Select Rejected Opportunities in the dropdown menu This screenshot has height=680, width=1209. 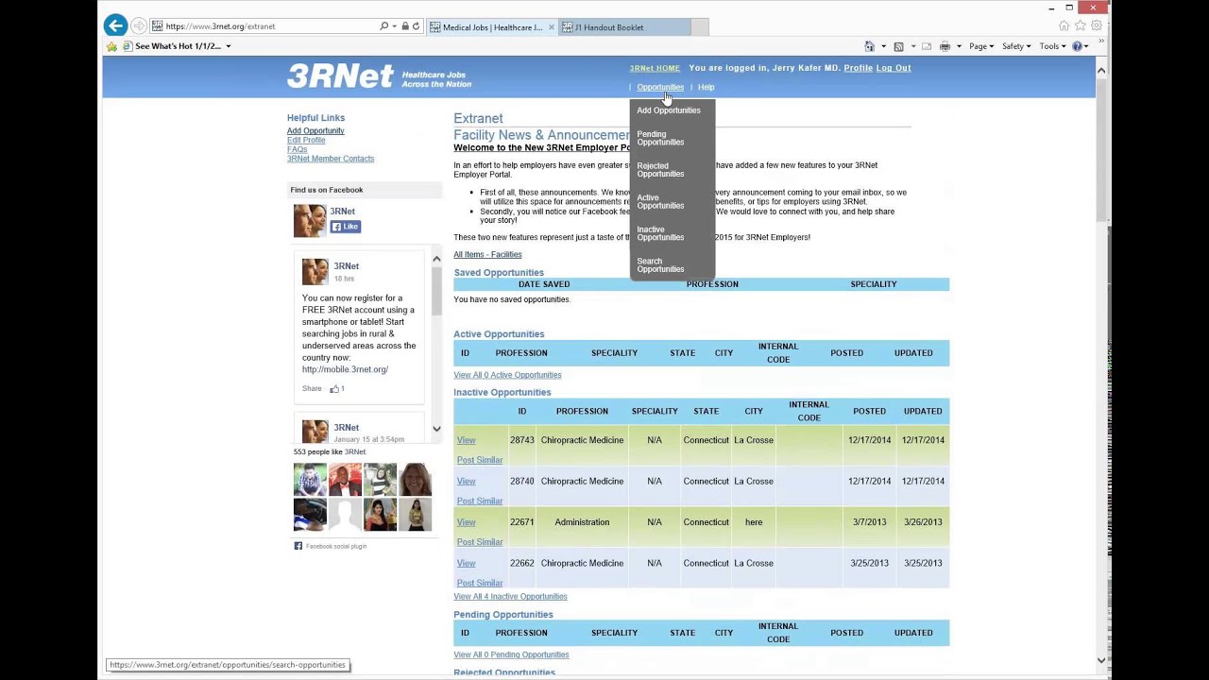pyautogui.click(x=660, y=170)
